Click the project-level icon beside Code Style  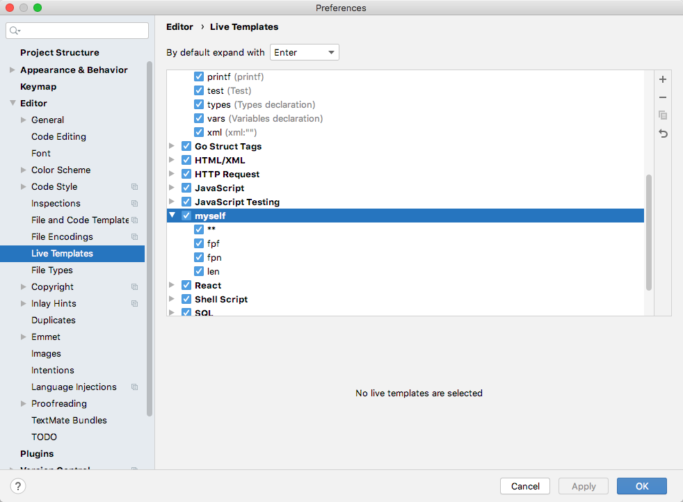135,187
